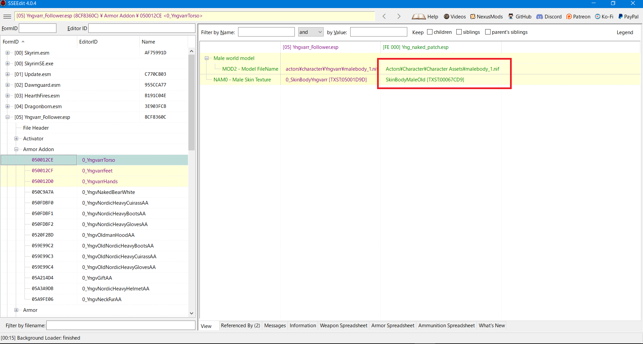The width and height of the screenshot is (643, 344).
Task: Click the back navigation arrow
Action: pos(384,16)
